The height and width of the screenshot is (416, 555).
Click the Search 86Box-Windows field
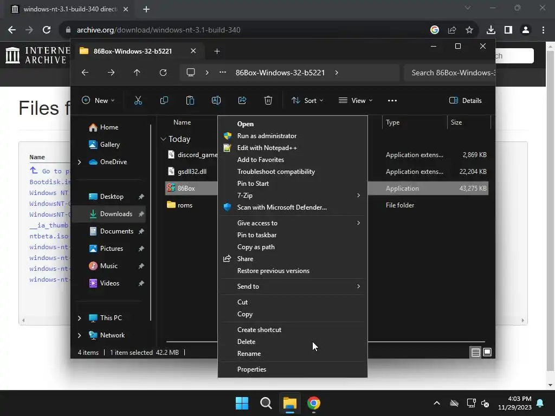pos(449,73)
